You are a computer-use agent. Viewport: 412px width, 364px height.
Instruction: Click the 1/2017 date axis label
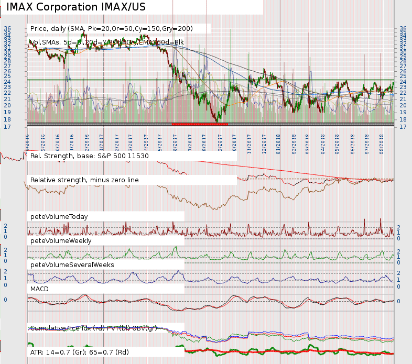tap(102, 142)
